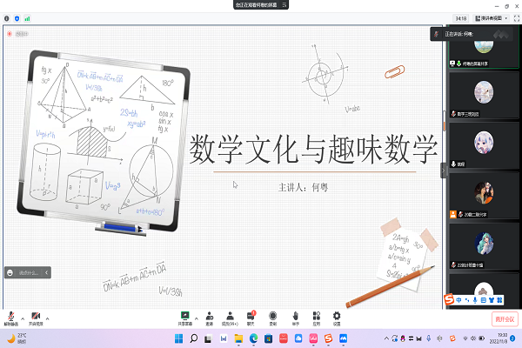This screenshot has height=348, width=522.
Task: Click the Share Screen icon
Action: 184,314
